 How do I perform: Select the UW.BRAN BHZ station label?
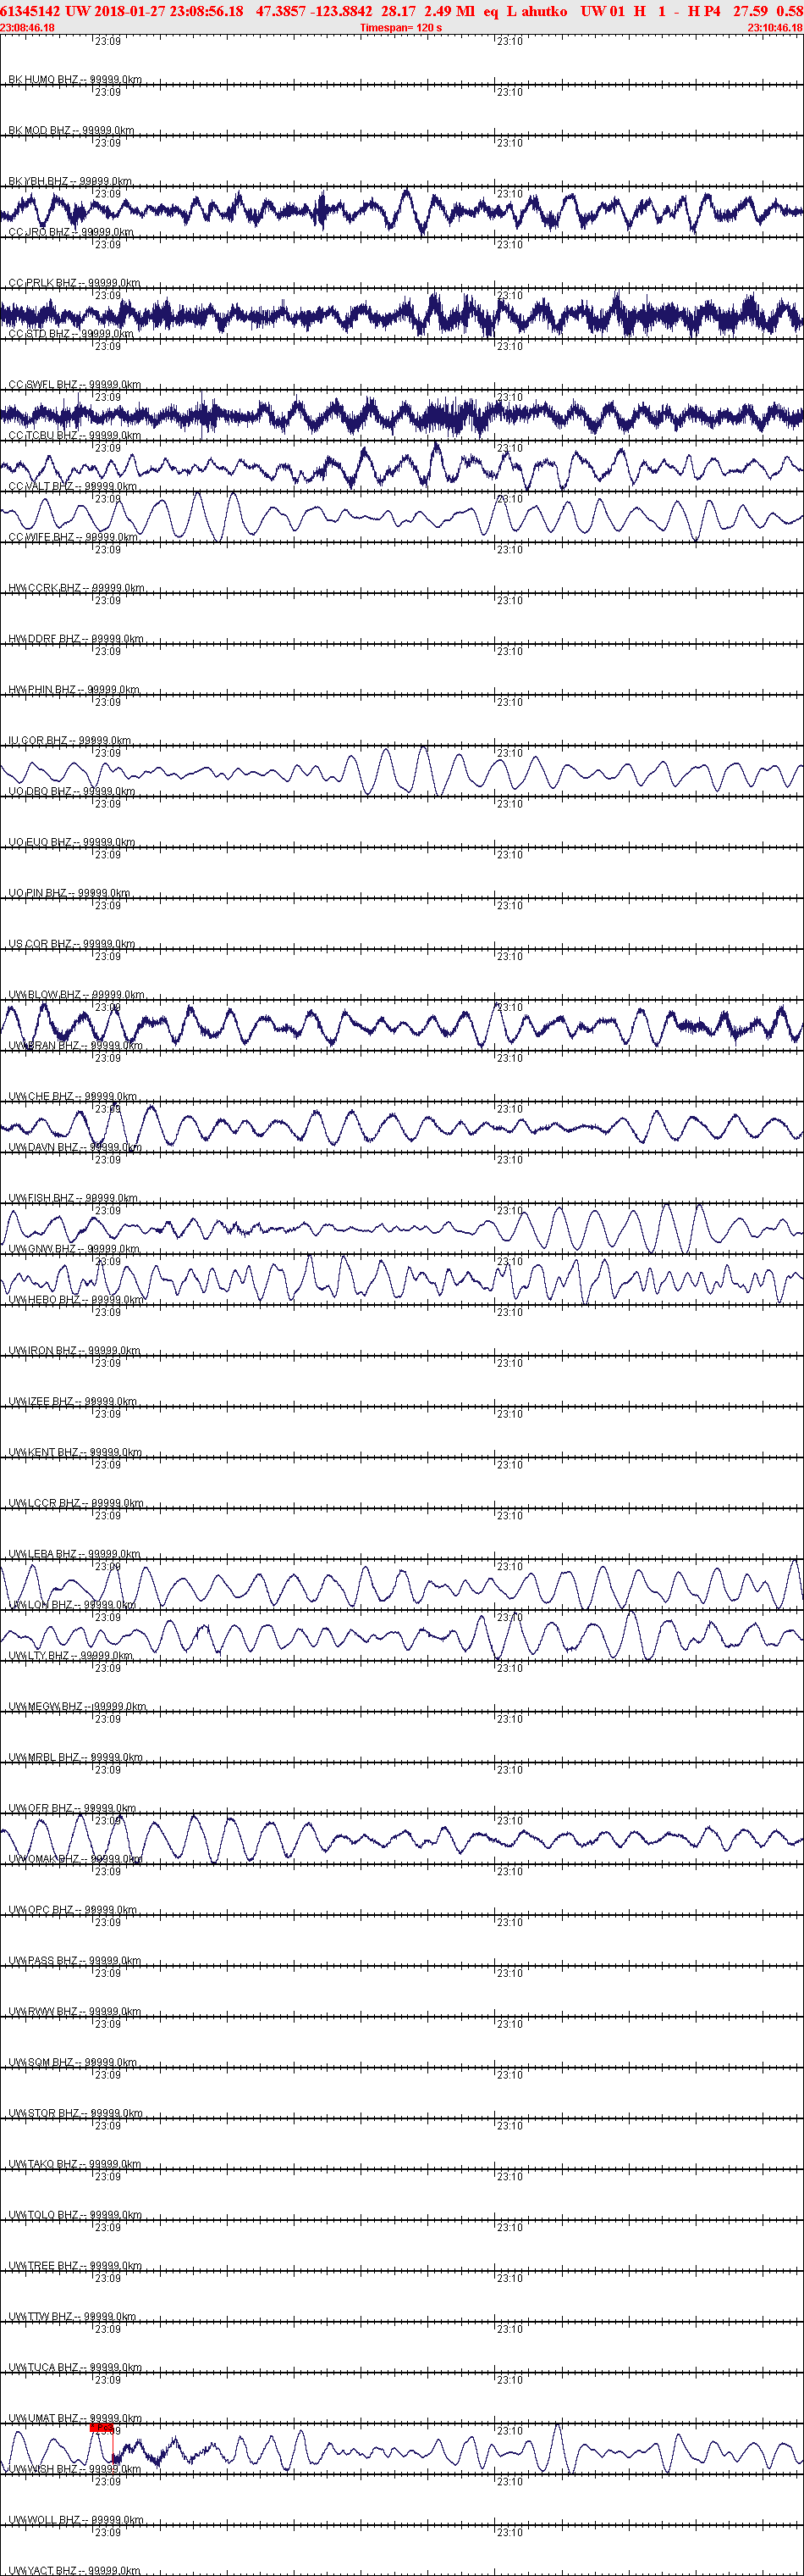pos(76,1046)
